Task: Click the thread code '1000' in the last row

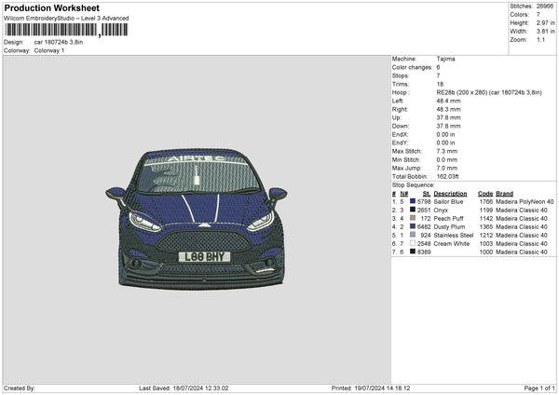Action: tap(486, 252)
